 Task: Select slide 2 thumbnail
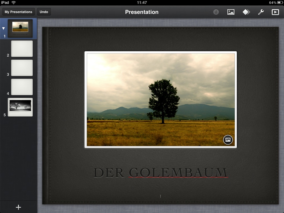(x=22, y=49)
